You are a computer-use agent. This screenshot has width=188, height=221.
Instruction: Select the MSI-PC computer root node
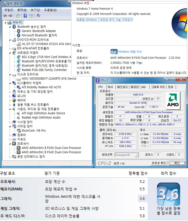pyautogui.click(x=18, y=22)
